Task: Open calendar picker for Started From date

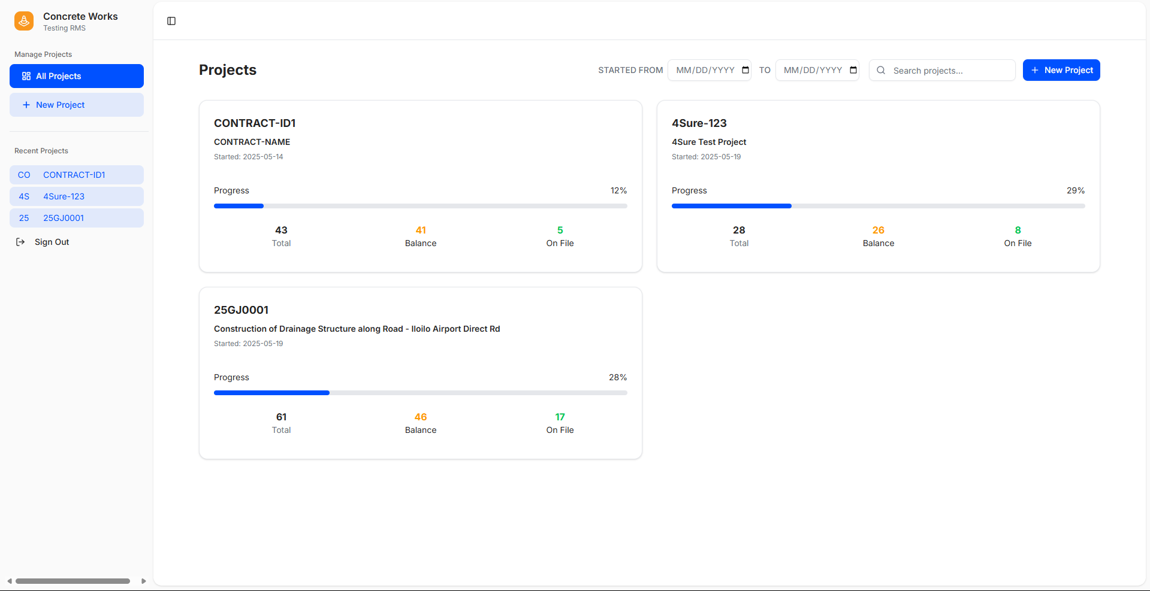Action: [x=745, y=70]
